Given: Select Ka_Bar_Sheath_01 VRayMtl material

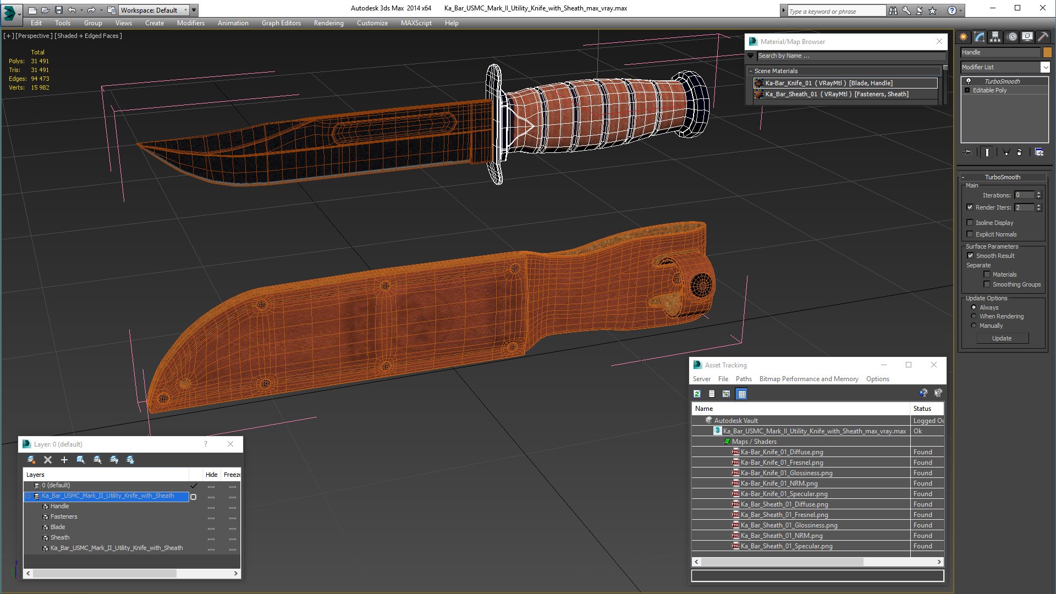Looking at the screenshot, I should pyautogui.click(x=845, y=94).
